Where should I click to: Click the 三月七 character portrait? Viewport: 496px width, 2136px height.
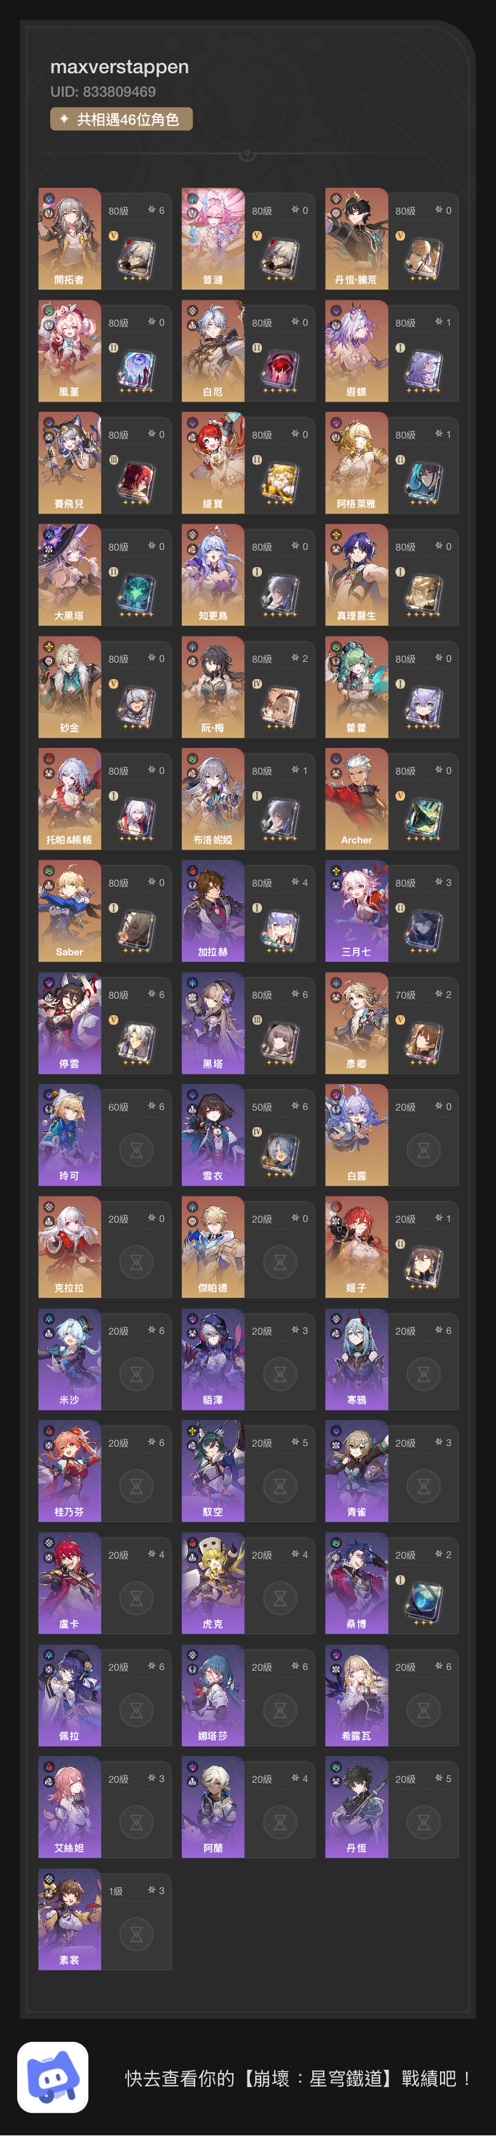356,910
